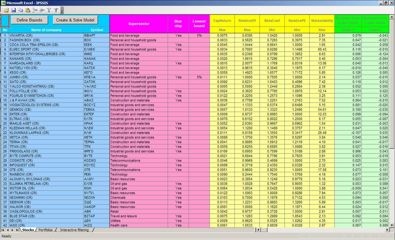Click next sheet tab navigation arrow
This screenshot has width=395, height=240.
[12, 230]
